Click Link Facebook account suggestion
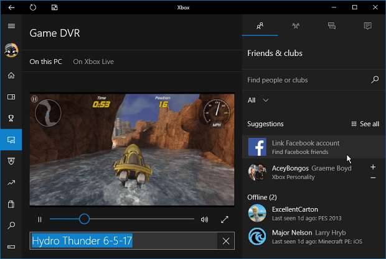Screen dimensions: 386x259 coord(314,147)
